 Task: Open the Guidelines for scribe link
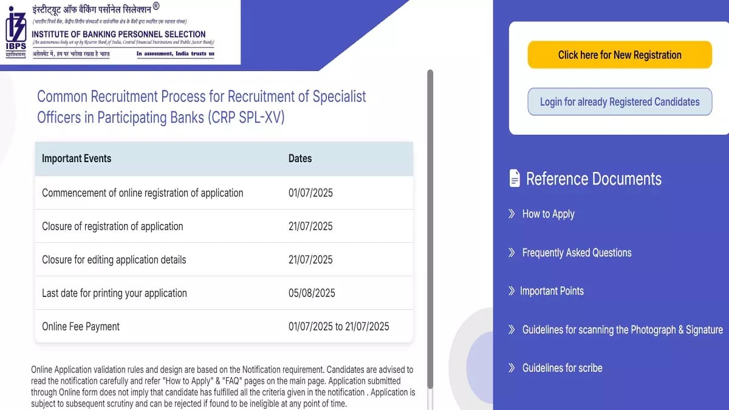coord(563,368)
